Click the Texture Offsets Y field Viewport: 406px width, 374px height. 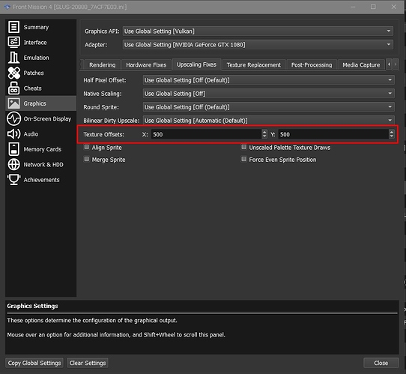point(333,134)
